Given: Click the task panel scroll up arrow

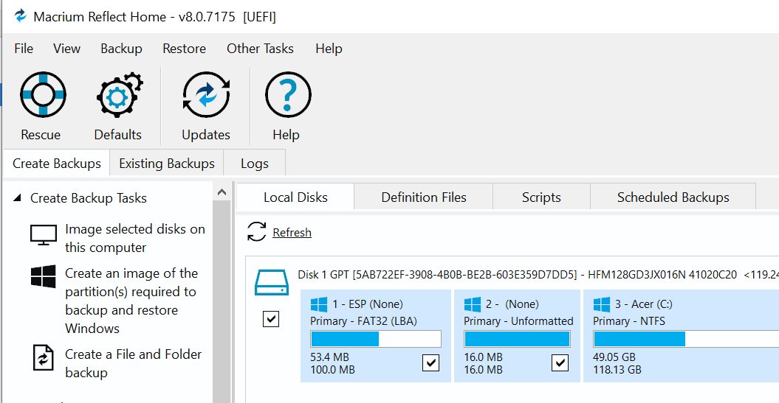Looking at the screenshot, I should tap(222, 192).
